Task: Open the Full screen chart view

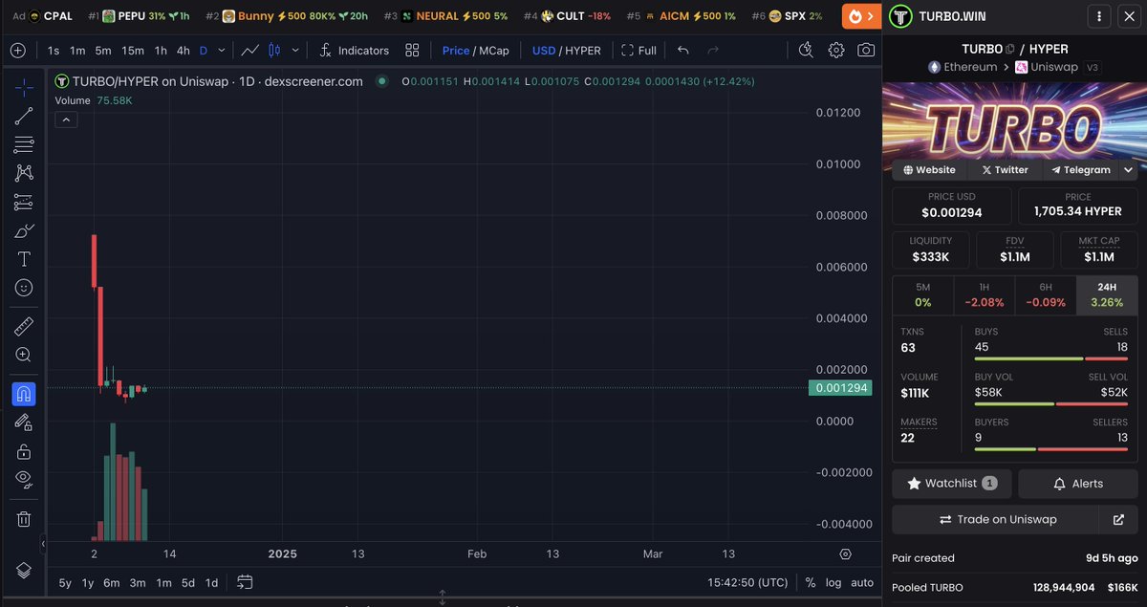Action: tap(639, 51)
